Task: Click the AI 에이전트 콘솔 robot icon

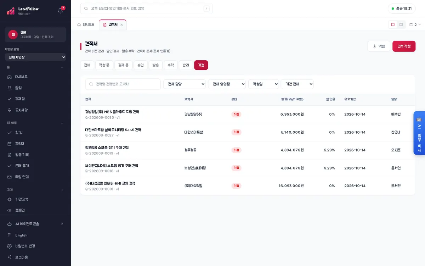Action: [x=10, y=224]
